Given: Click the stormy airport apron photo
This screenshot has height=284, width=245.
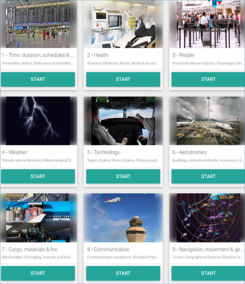Looking at the screenshot, I should click(x=207, y=121).
